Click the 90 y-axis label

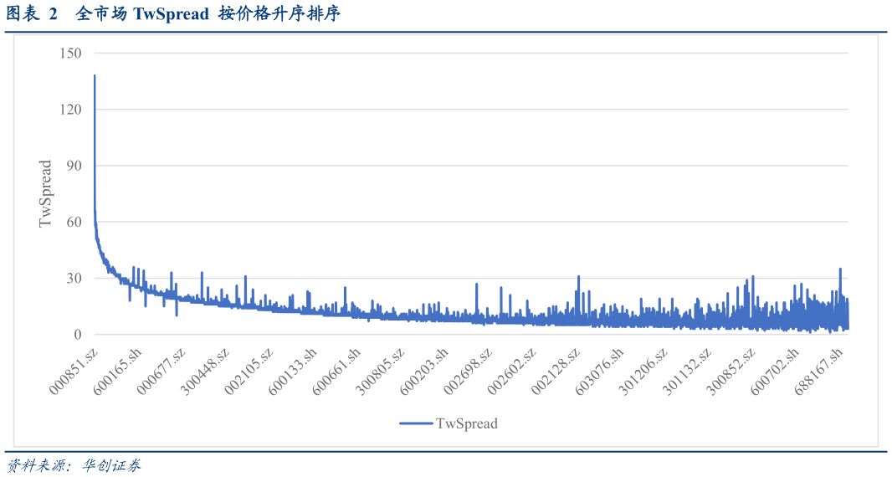point(74,166)
